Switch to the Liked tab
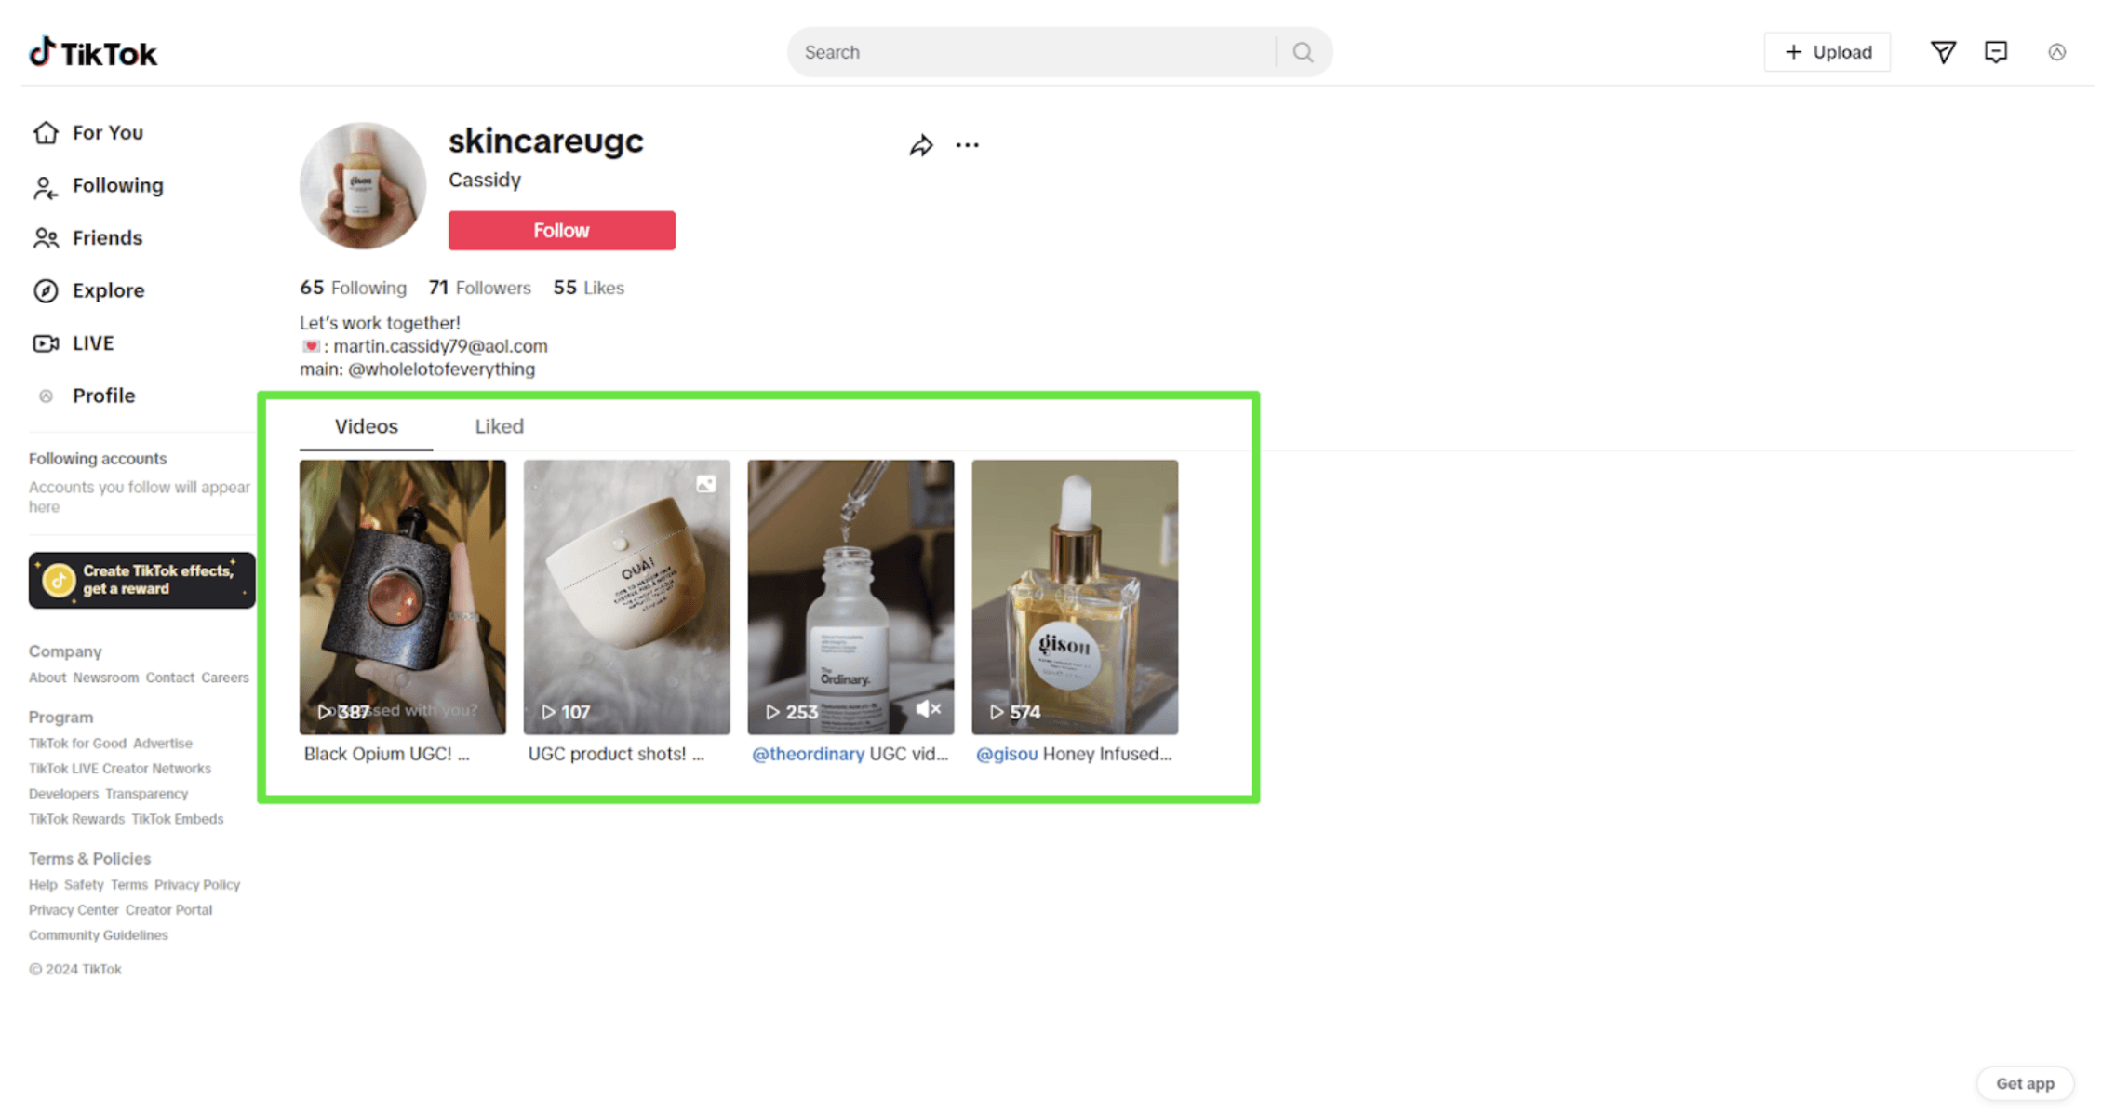 [x=500, y=426]
